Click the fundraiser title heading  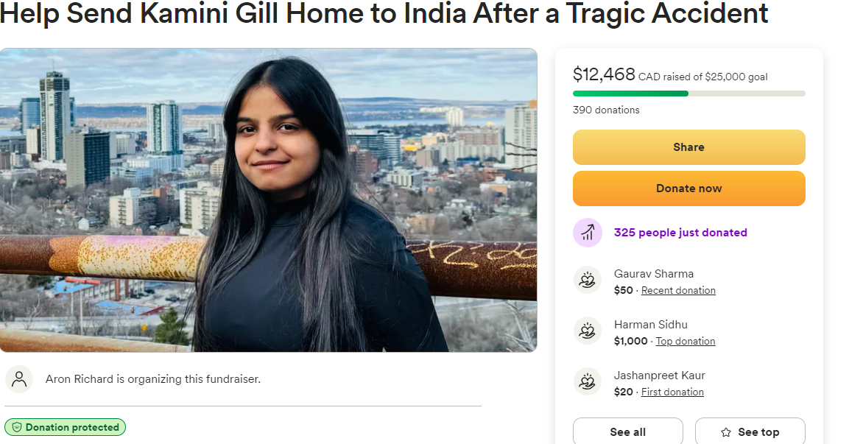[384, 13]
